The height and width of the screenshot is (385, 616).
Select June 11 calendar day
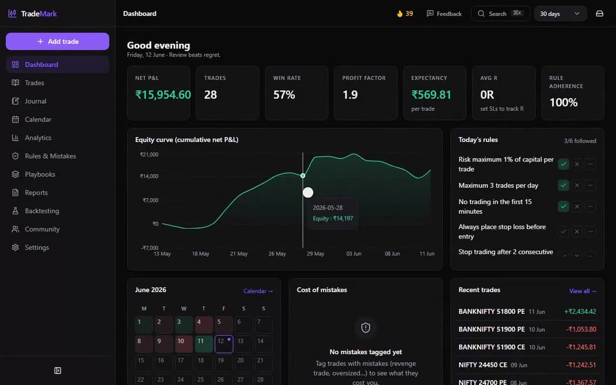tap(204, 344)
